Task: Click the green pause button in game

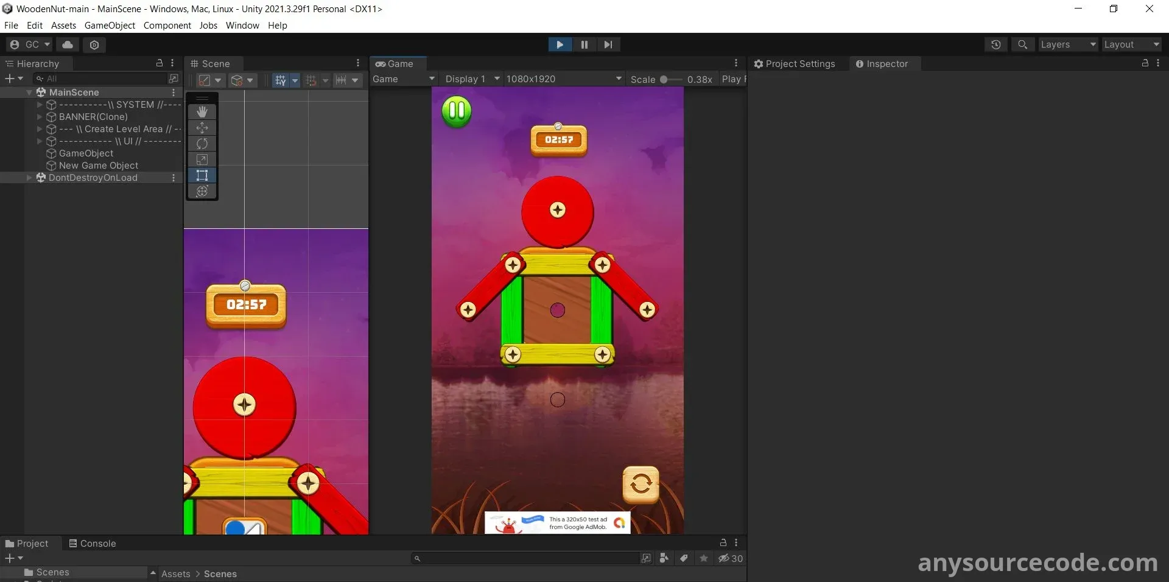Action: (x=457, y=111)
